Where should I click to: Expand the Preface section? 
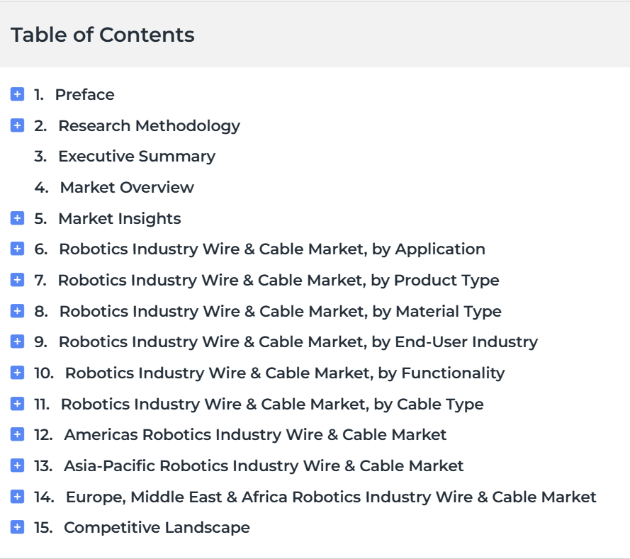tap(17, 94)
